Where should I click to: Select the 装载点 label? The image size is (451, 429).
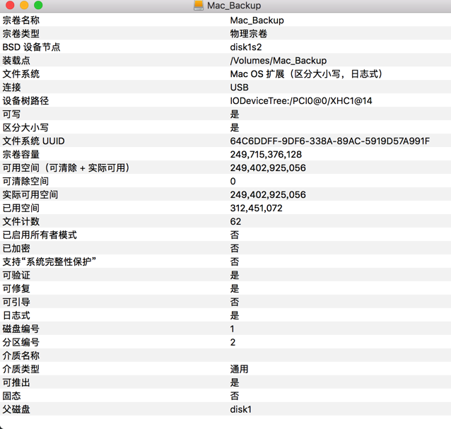[x=16, y=61]
